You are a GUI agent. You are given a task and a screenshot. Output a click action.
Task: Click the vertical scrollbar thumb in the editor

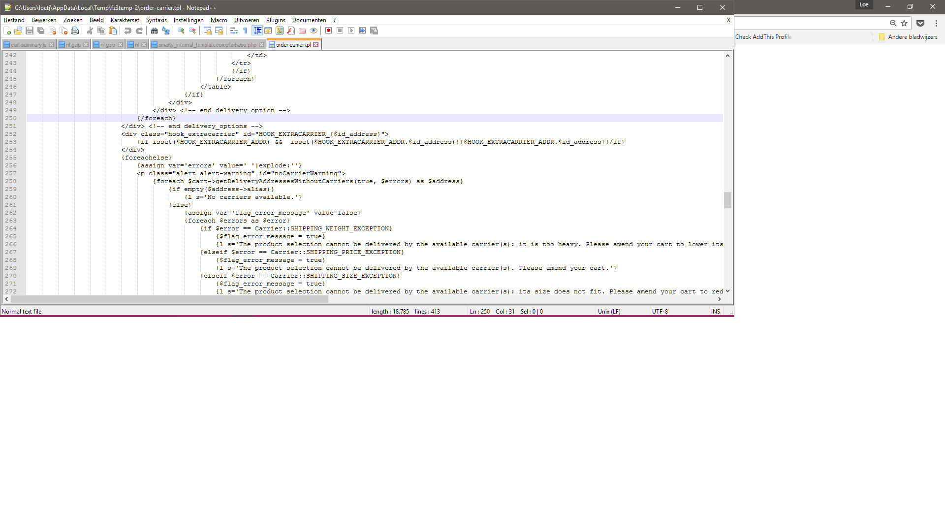coord(727,200)
